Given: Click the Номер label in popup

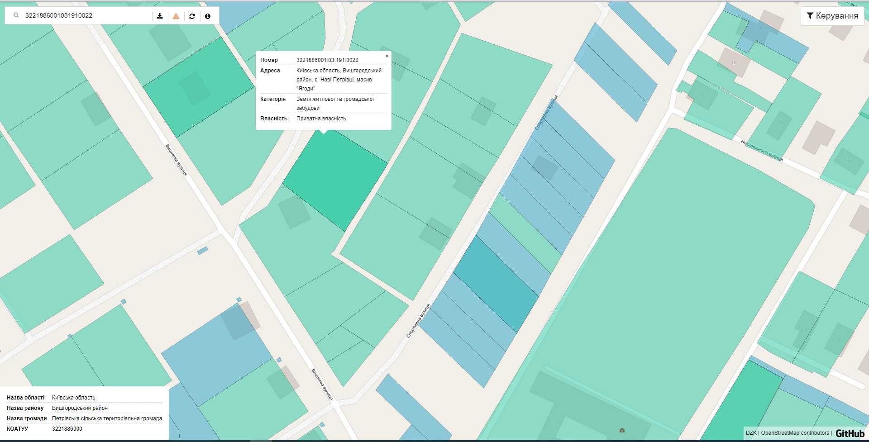Looking at the screenshot, I should coord(269,60).
